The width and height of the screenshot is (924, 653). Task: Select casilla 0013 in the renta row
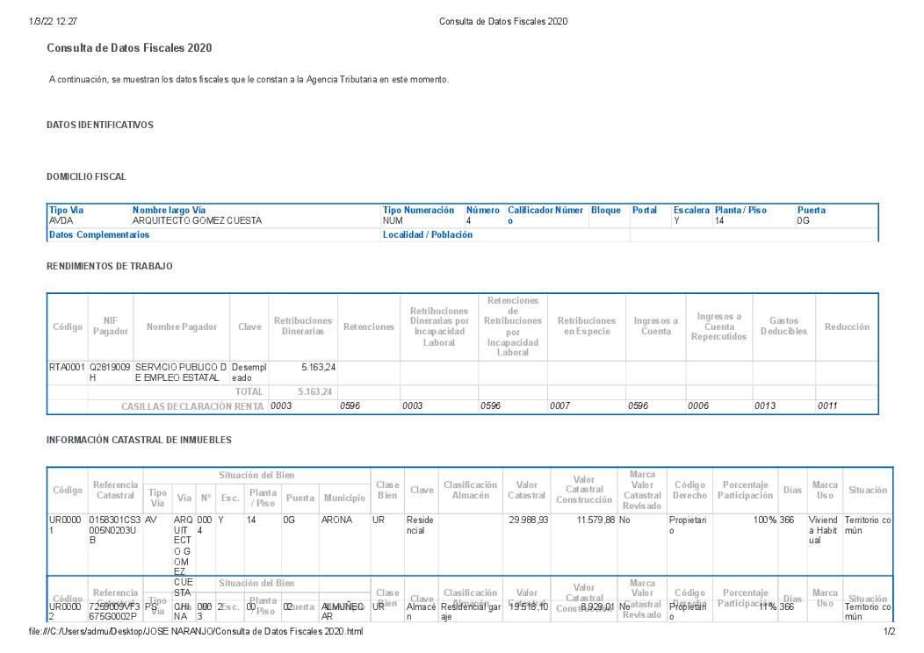764,406
